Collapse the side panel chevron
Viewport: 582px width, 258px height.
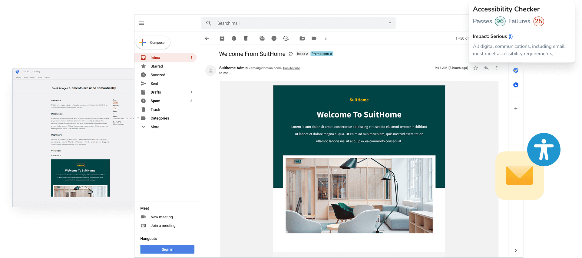click(516, 250)
